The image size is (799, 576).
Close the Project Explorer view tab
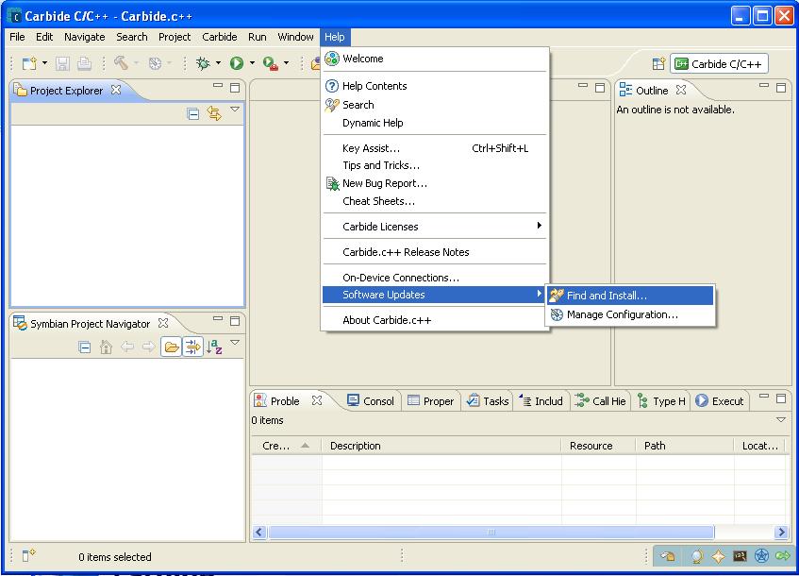pos(116,90)
